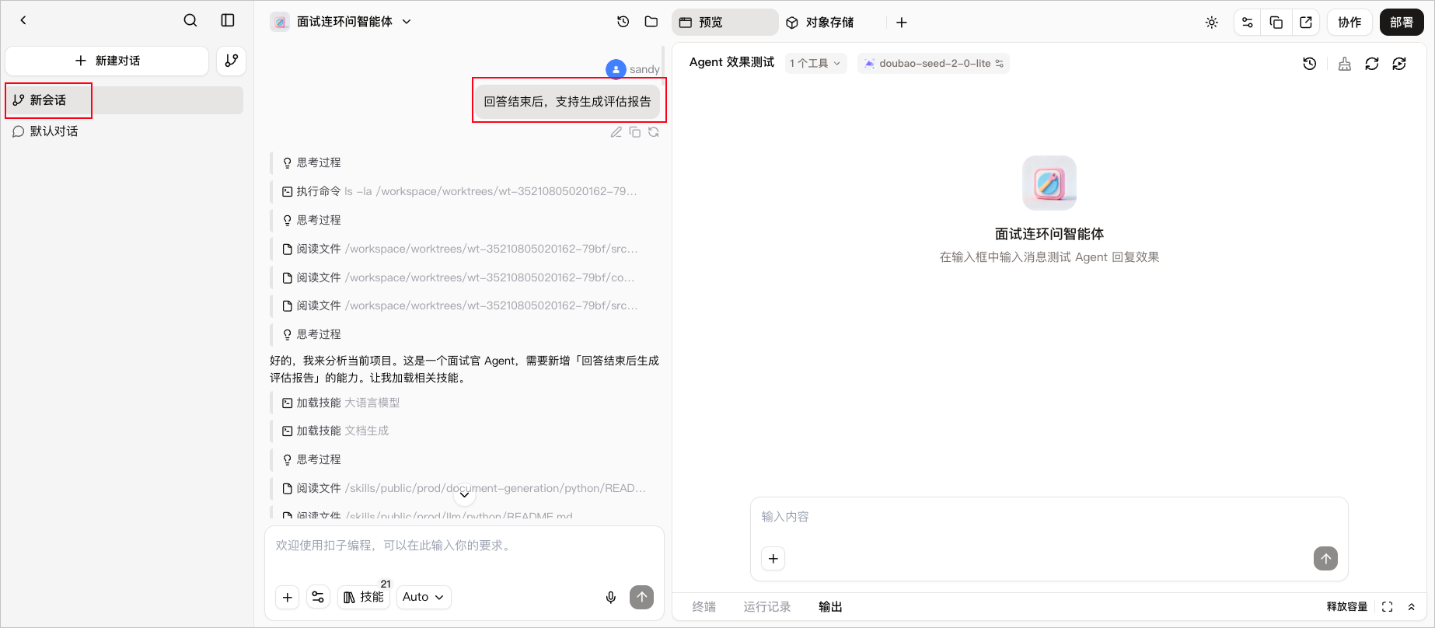Screen dimensions: 1435x628
Task: Toggle the light theme sun icon
Action: coord(1212,23)
